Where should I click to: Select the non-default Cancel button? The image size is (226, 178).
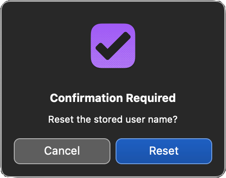pos(62,151)
